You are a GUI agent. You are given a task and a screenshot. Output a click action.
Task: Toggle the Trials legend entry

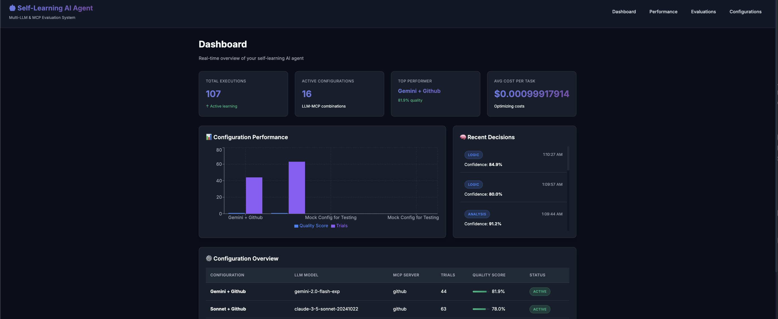point(339,226)
